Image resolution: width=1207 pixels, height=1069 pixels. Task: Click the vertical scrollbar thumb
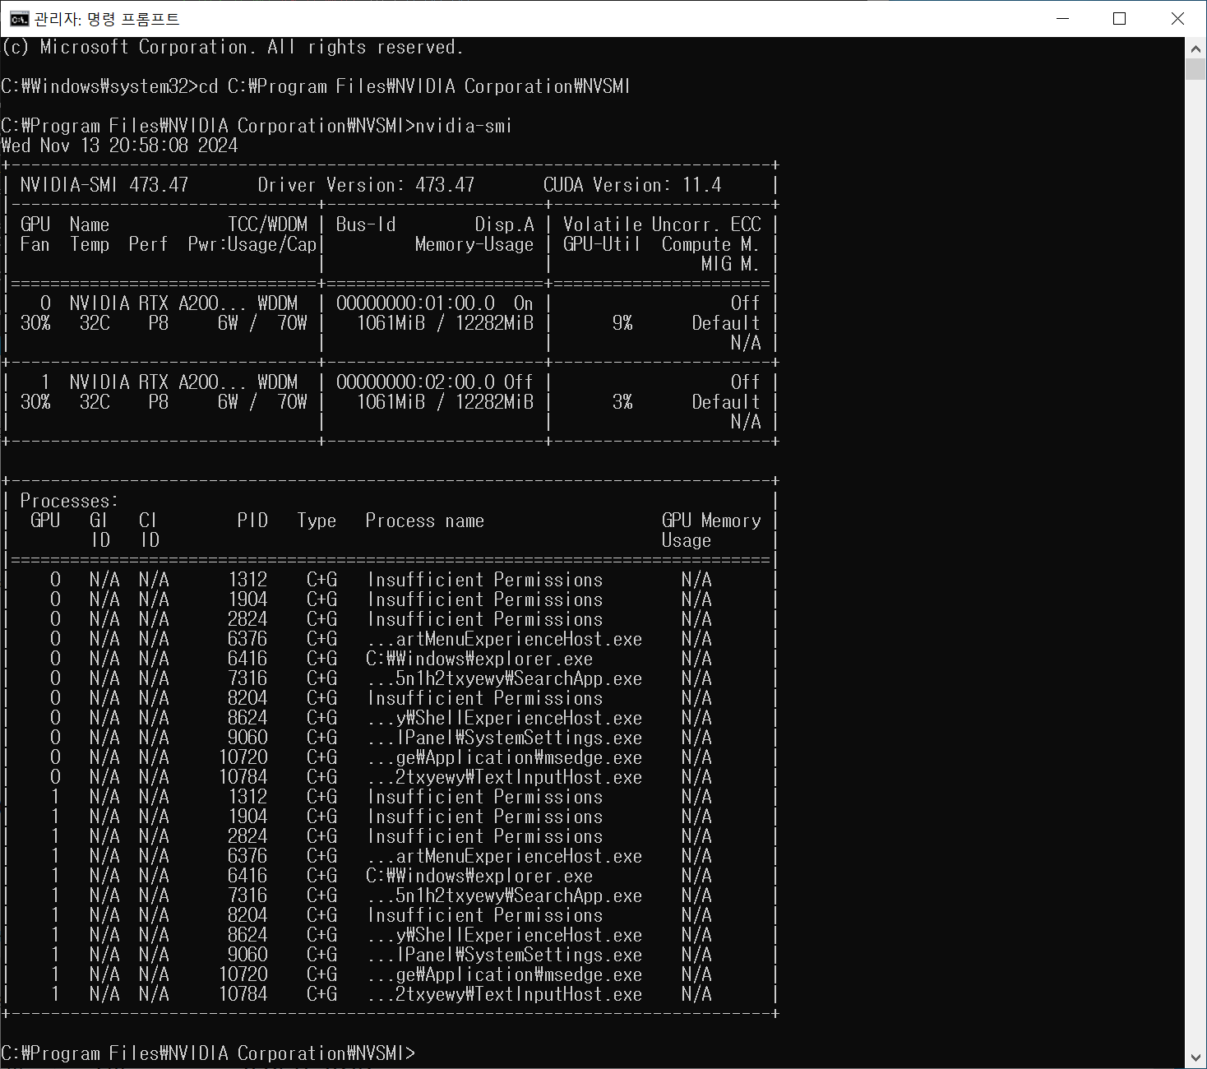pos(1195,69)
